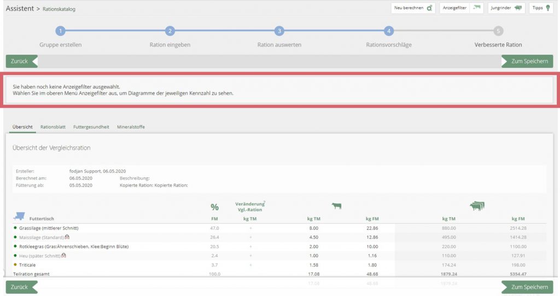Click the icon next to Heu (später Schnitt)
Viewport: 560px width, 296px height.
tap(63, 256)
